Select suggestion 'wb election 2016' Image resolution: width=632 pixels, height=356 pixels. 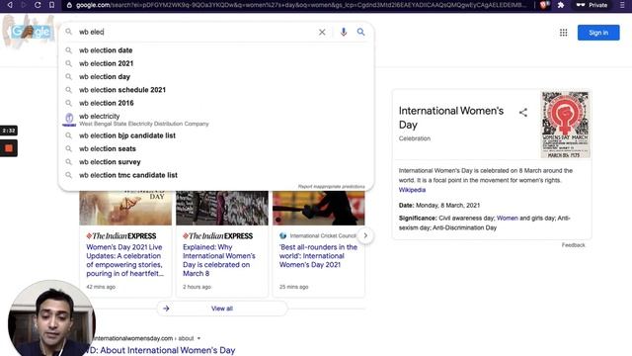point(216,103)
